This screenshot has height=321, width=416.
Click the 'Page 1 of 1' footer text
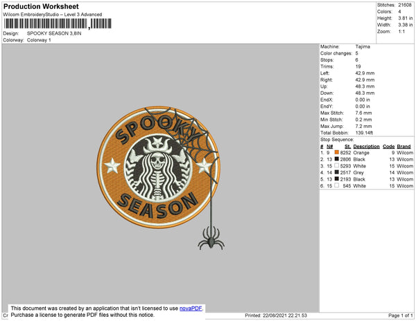point(400,315)
